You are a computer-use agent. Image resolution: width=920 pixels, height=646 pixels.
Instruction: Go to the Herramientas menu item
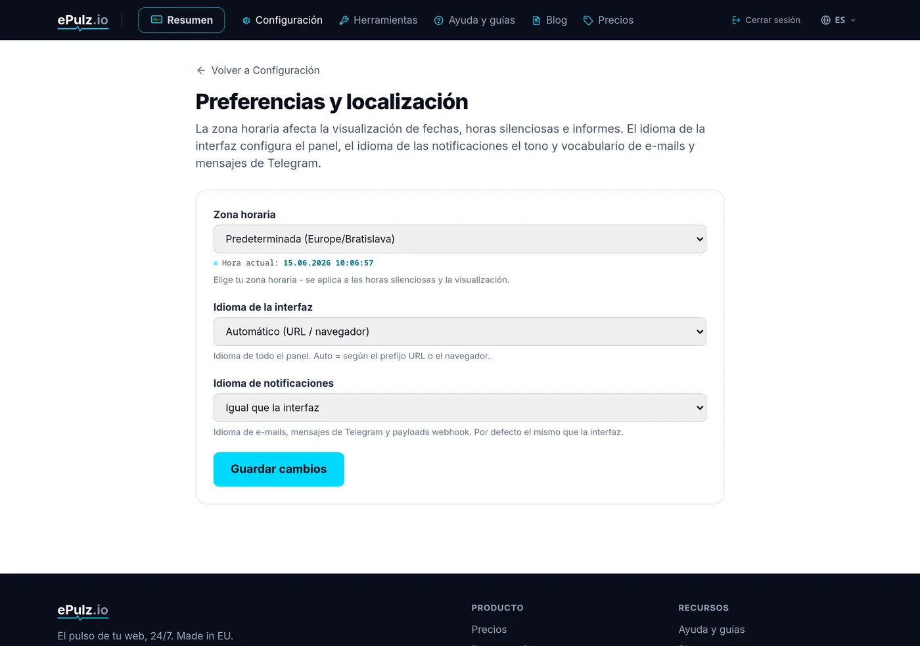[379, 20]
